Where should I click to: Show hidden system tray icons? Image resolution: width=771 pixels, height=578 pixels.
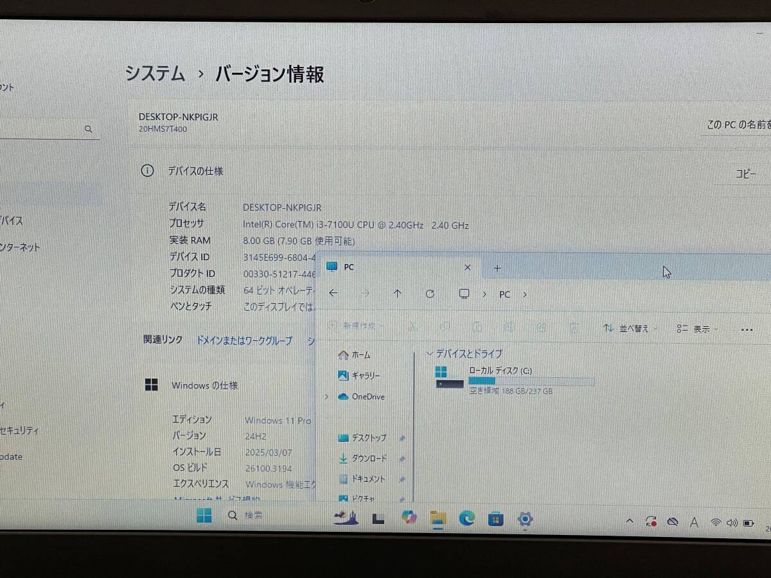(630, 521)
